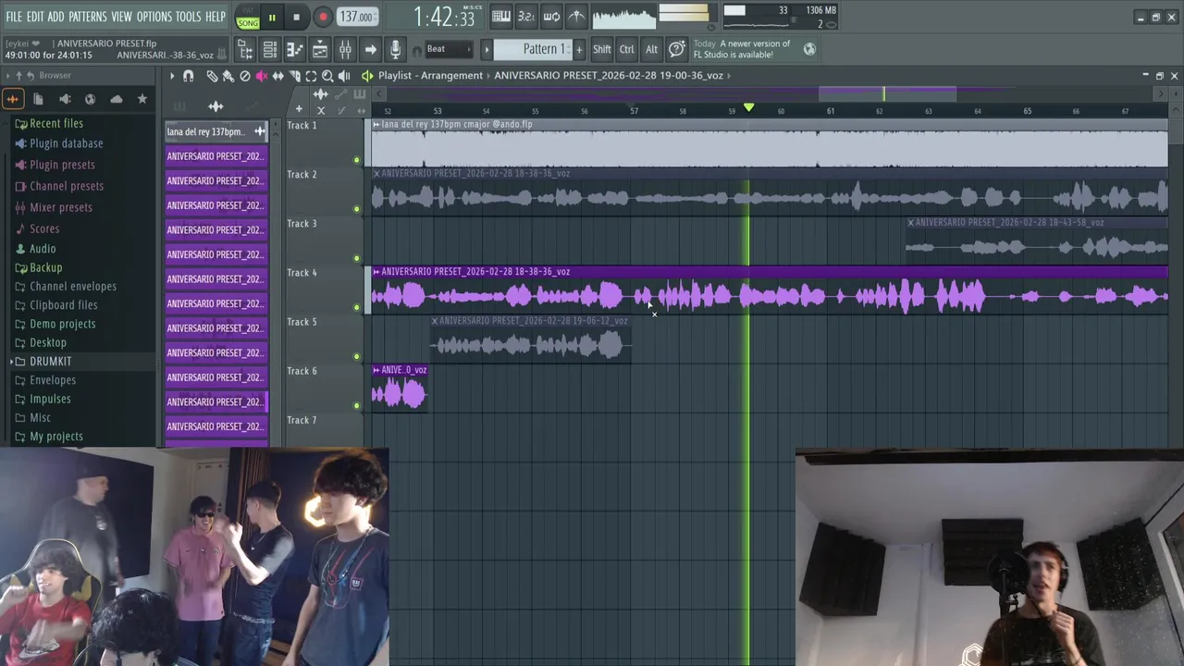This screenshot has height=666, width=1184.
Task: Open the Browser files tab icon
Action: 38,99
